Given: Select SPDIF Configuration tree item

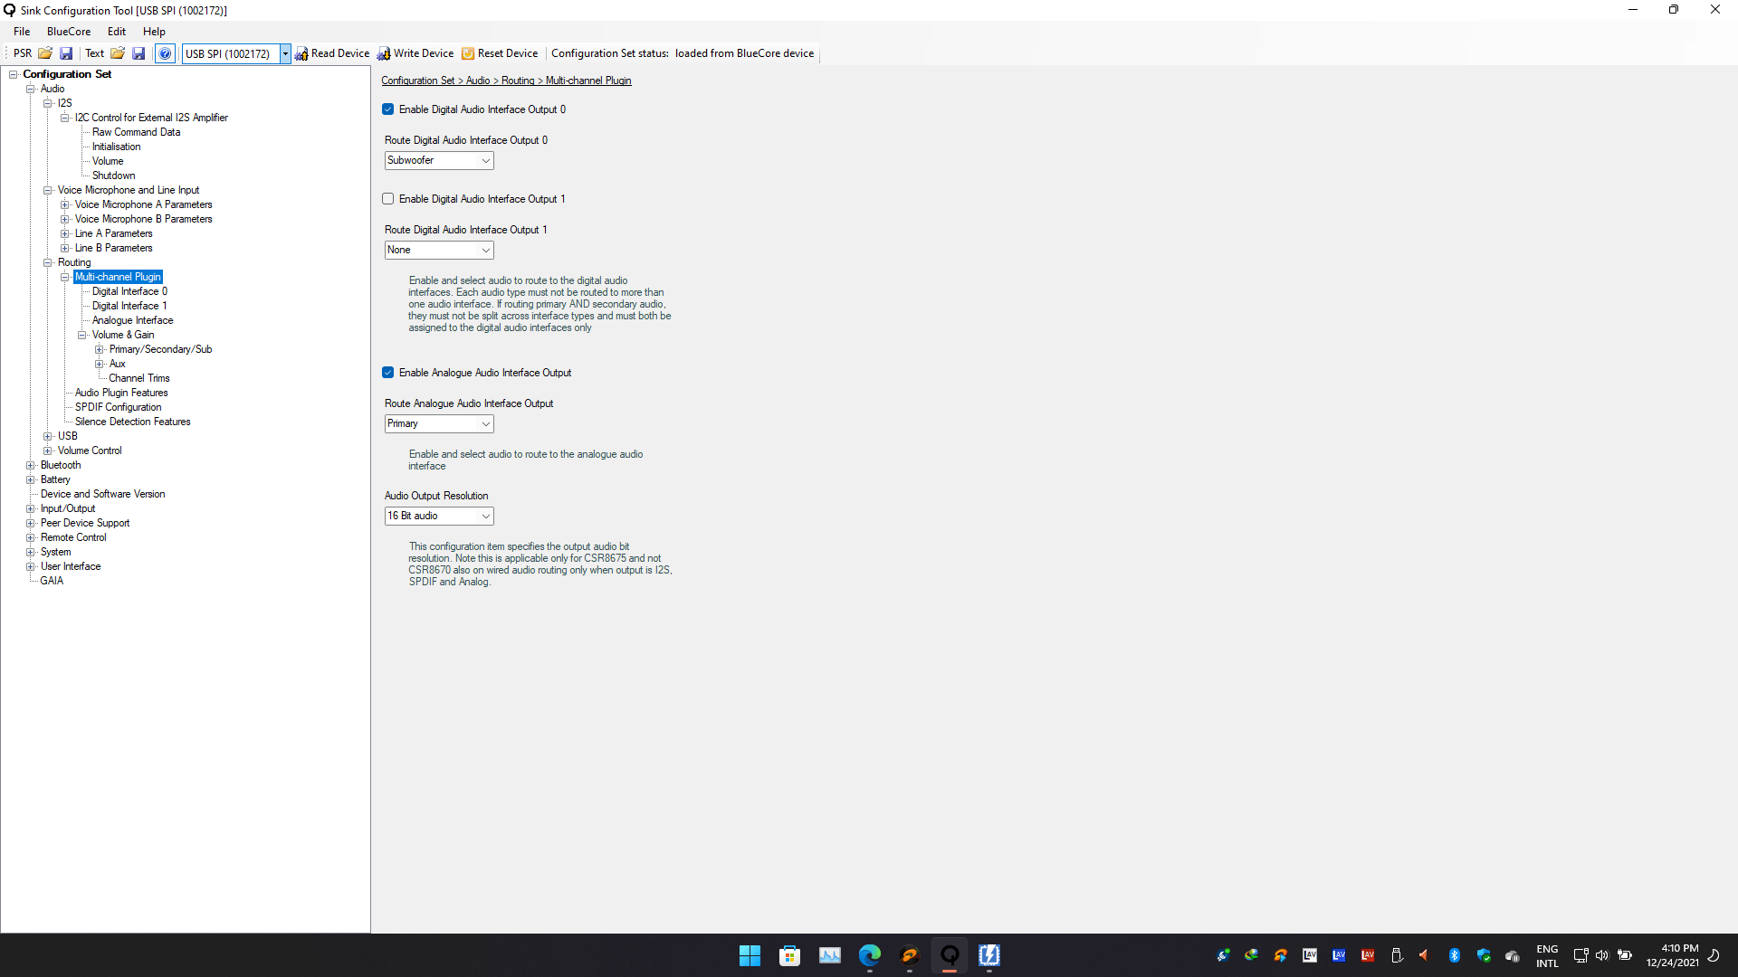Looking at the screenshot, I should pos(118,407).
